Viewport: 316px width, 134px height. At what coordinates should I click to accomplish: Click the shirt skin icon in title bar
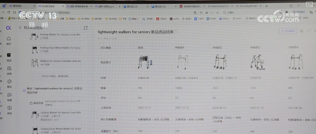299,5
